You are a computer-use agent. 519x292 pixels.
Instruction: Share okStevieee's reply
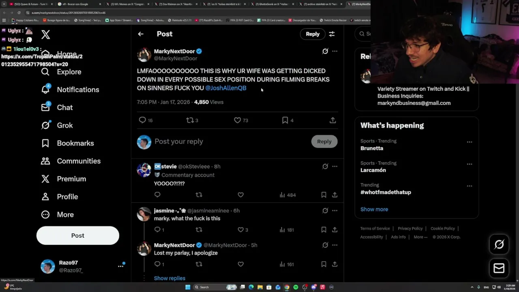[x=335, y=195]
